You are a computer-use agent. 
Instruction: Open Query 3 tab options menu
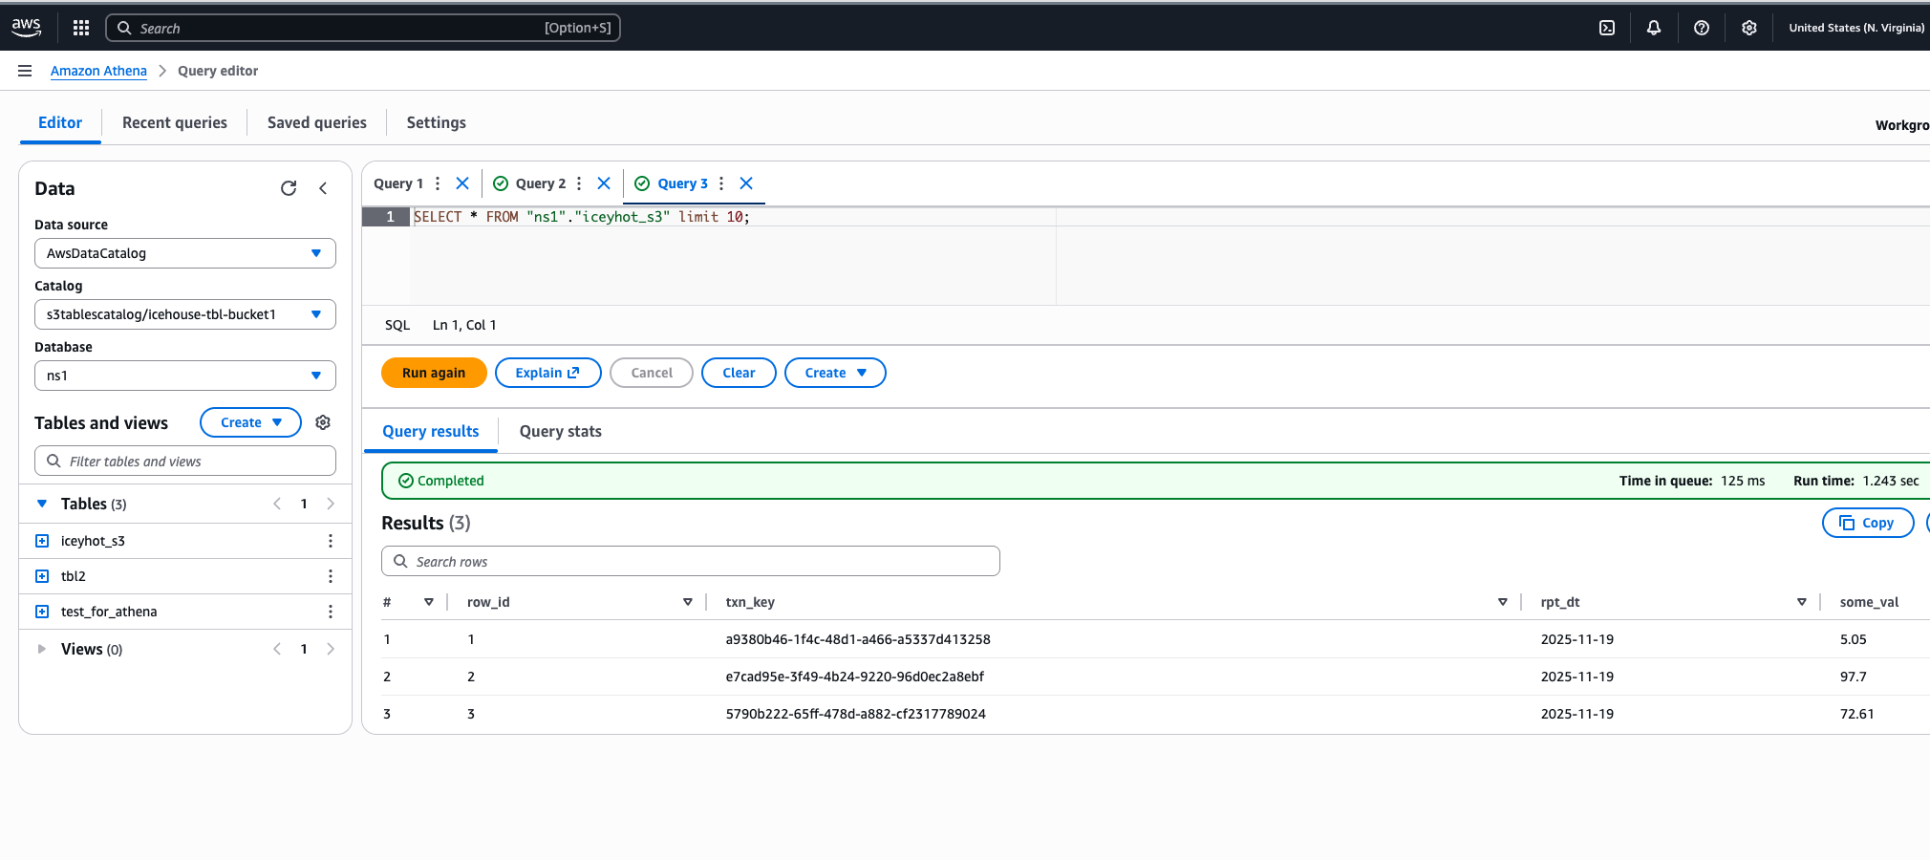(x=721, y=183)
